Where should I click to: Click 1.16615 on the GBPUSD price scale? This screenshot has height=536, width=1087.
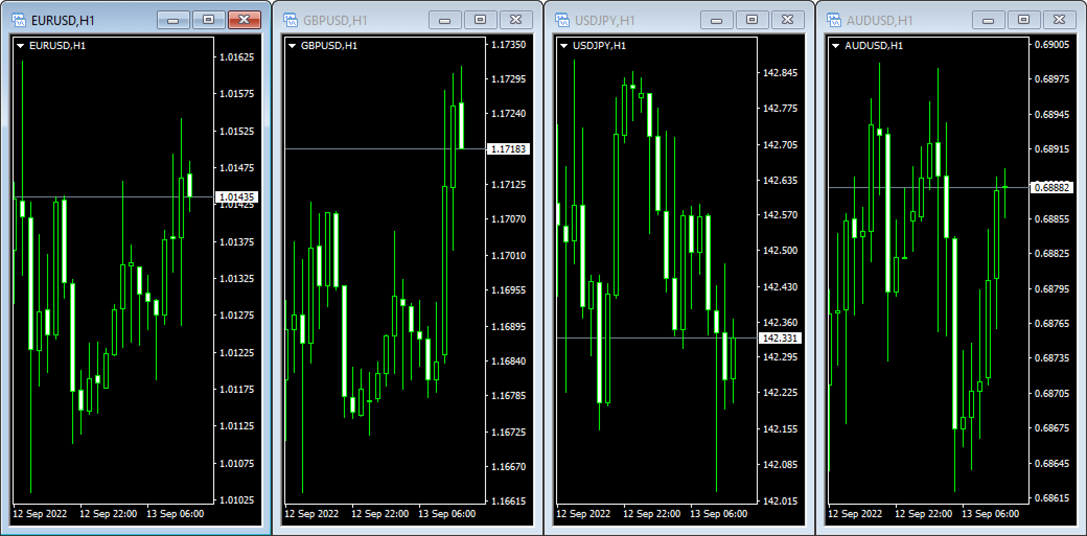[508, 501]
